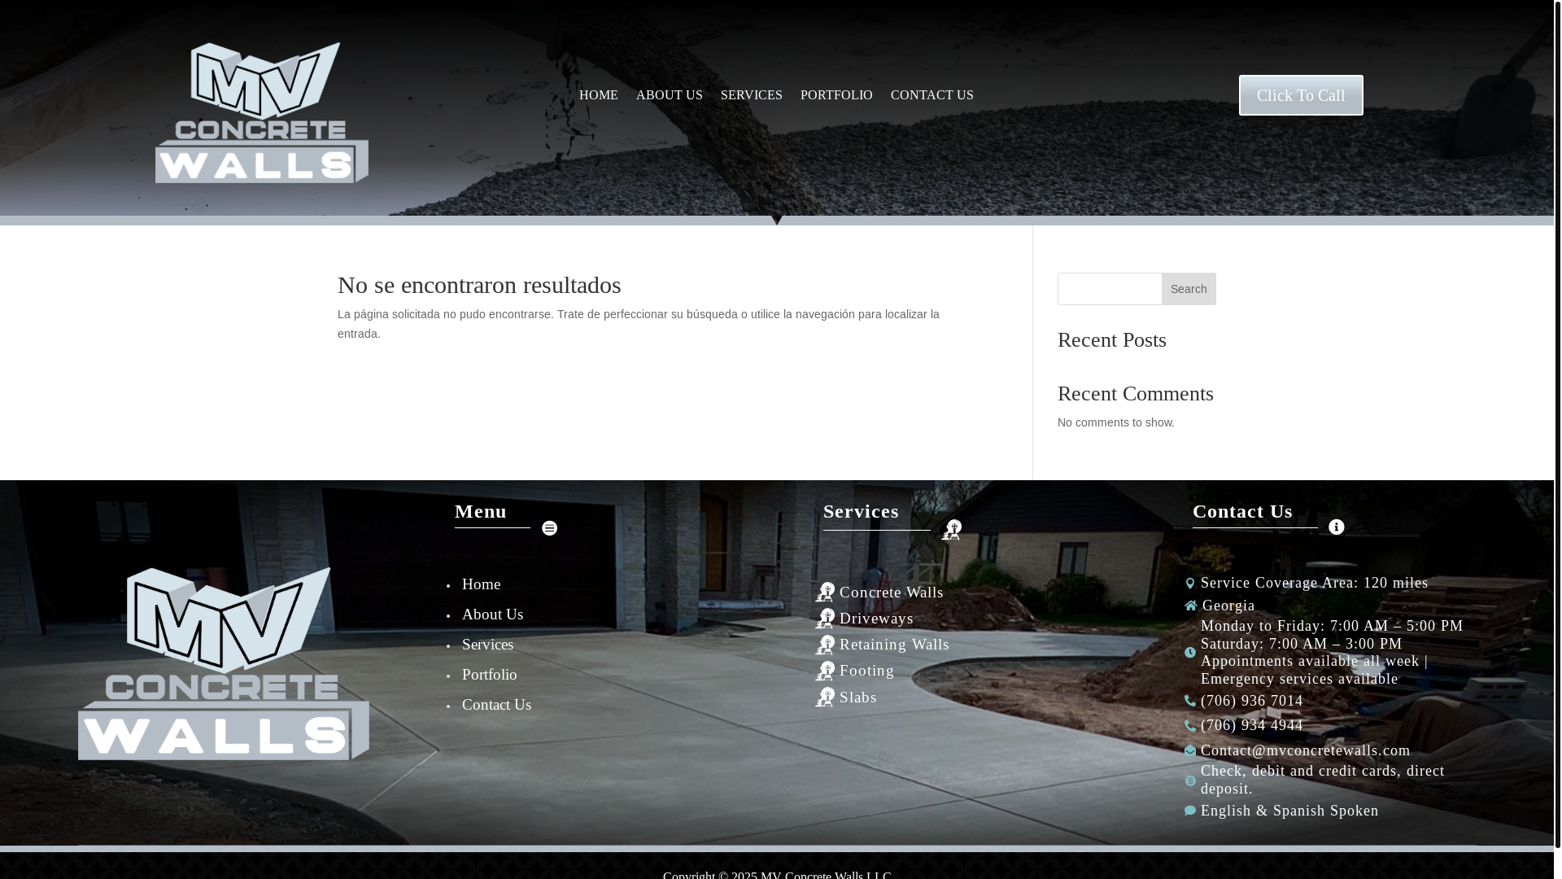Click the worker icon beside Services heading
Image resolution: width=1562 pixels, height=879 pixels.
951,530
